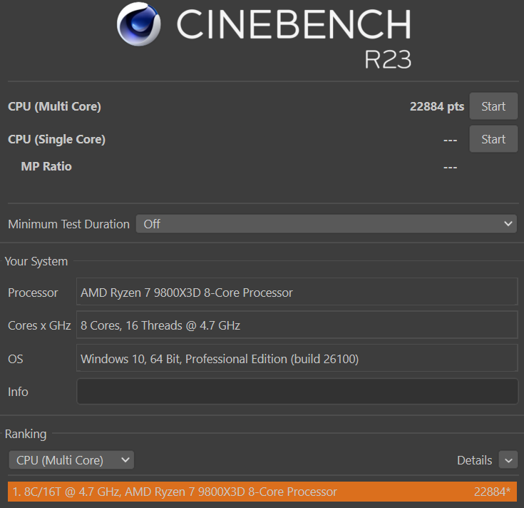Image resolution: width=524 pixels, height=508 pixels.
Task: Click the CPU (Single Core) label
Action: pyautogui.click(x=56, y=139)
